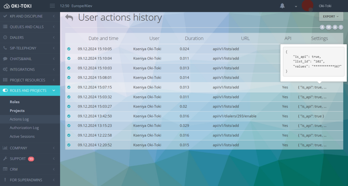Open the Projects link in sidebar

click(x=17, y=111)
